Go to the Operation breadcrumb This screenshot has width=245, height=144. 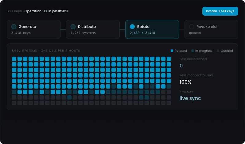(x=33, y=11)
